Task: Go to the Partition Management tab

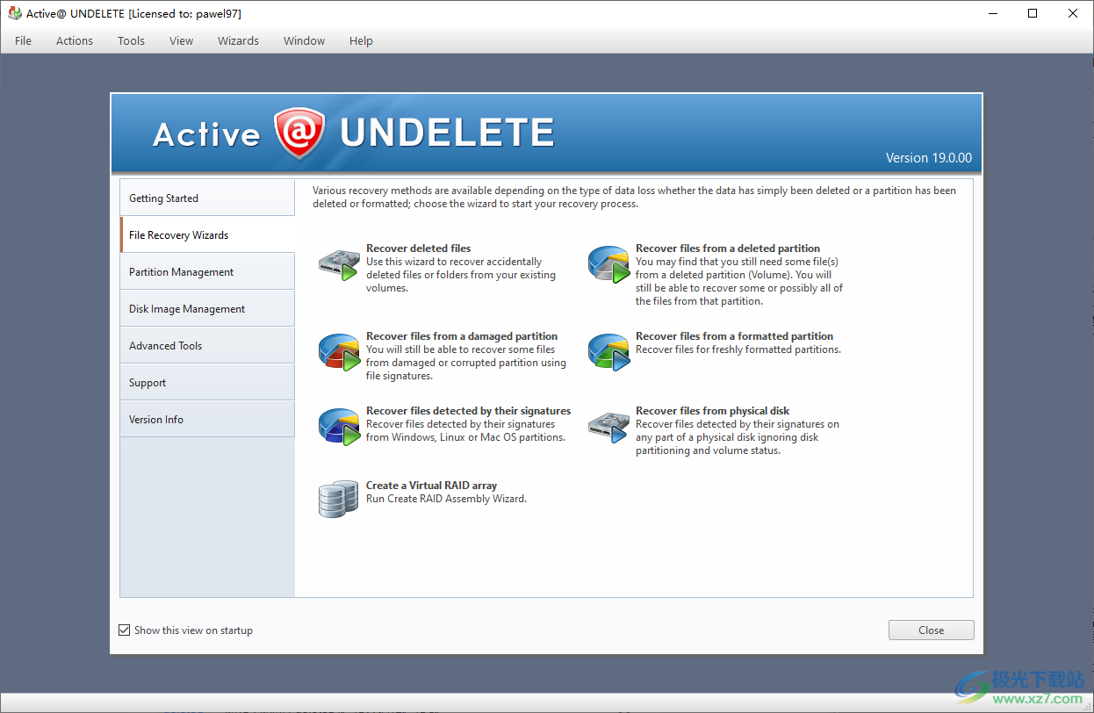Action: point(207,271)
